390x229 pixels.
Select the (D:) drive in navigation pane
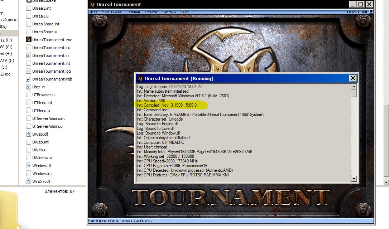click(3, 26)
